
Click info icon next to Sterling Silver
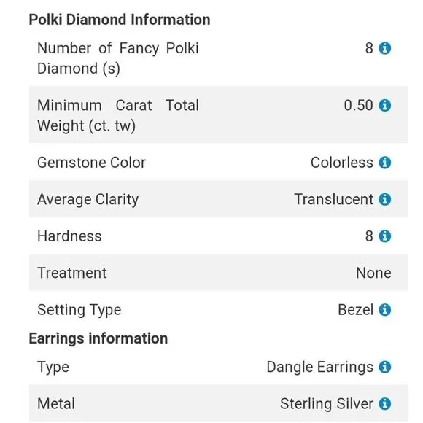pyautogui.click(x=384, y=404)
